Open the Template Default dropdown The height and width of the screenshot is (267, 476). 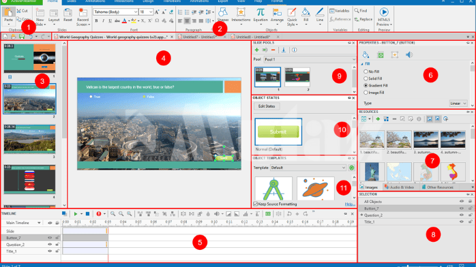tap(308, 168)
